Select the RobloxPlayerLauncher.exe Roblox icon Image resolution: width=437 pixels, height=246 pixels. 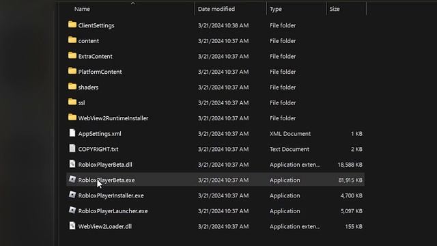[x=72, y=210]
